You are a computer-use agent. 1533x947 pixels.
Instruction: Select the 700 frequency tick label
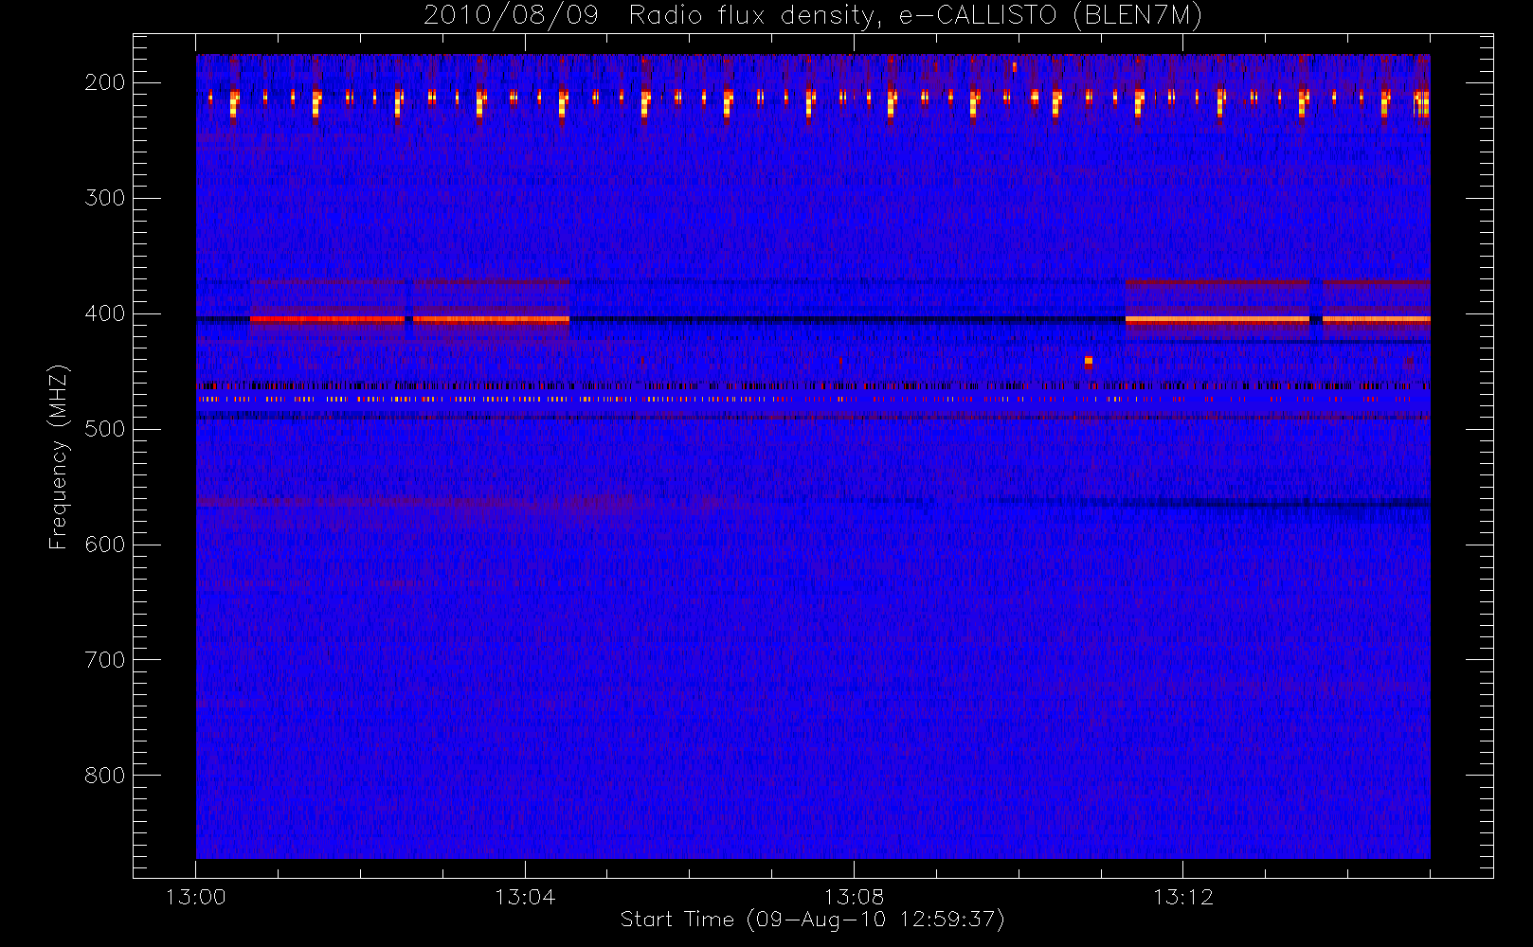[105, 660]
